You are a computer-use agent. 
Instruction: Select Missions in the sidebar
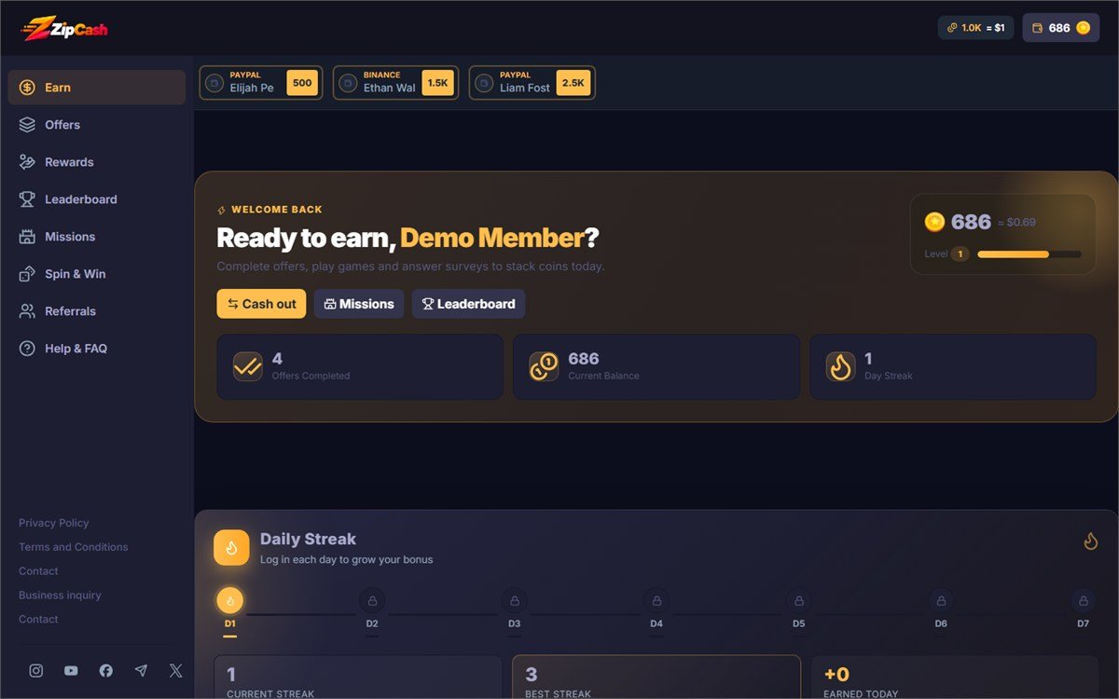click(x=97, y=237)
